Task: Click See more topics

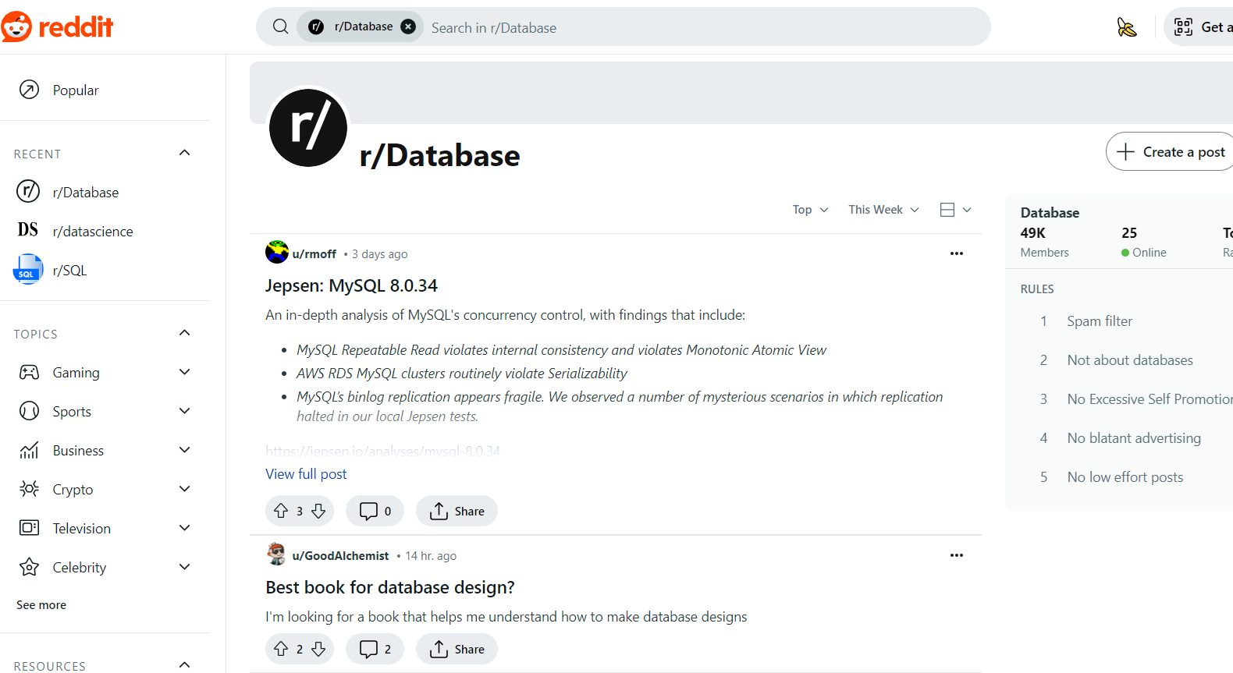Action: [41, 605]
